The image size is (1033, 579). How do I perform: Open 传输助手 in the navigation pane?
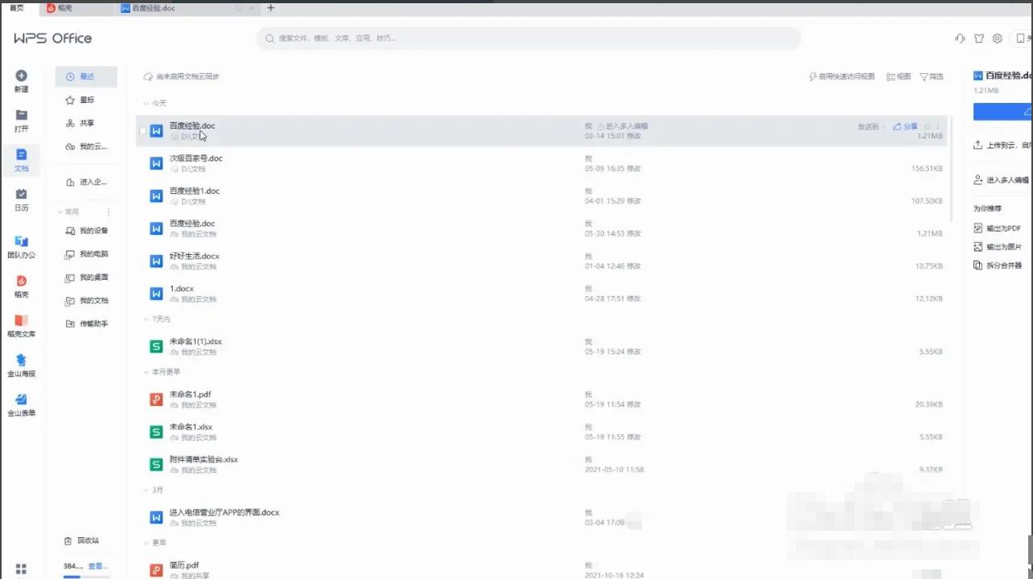(x=88, y=323)
